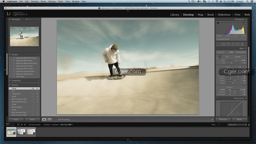Screen dimensions: 256x144
Task: Toggle shadow clipping indicator in Histogram
Action: (x=218, y=23)
